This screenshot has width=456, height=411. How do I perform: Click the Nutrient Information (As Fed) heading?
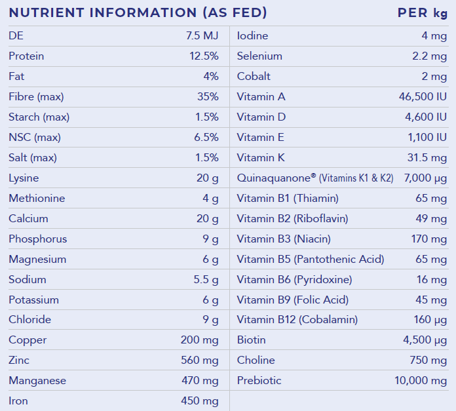coord(138,13)
